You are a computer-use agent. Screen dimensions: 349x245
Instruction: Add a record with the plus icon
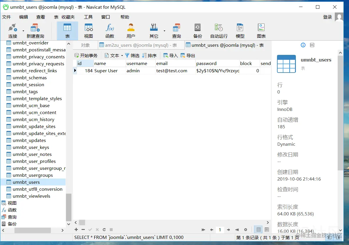click(x=76, y=230)
